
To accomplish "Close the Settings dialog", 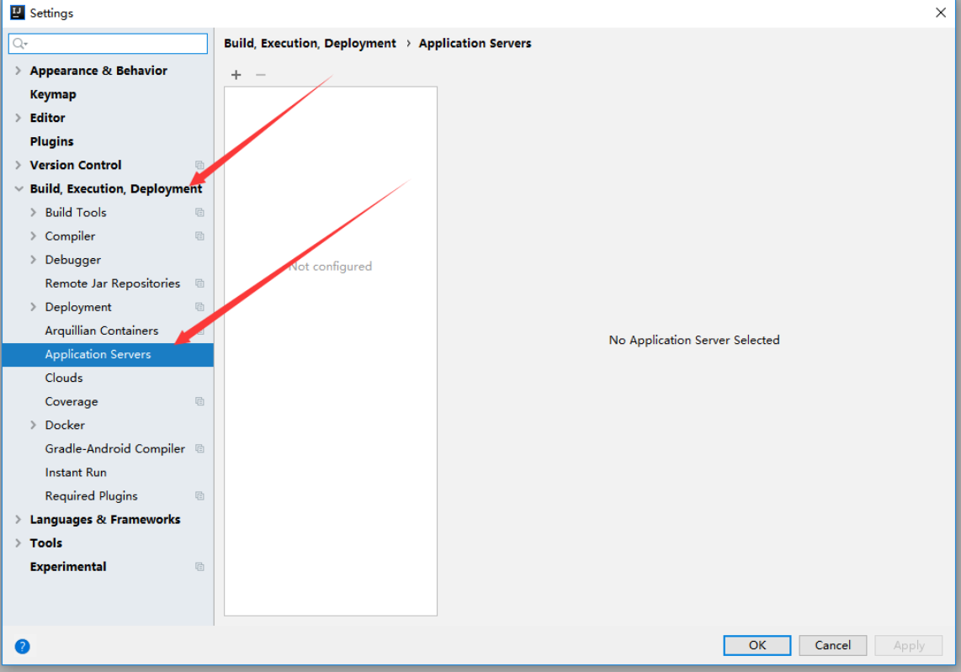I will 941,13.
